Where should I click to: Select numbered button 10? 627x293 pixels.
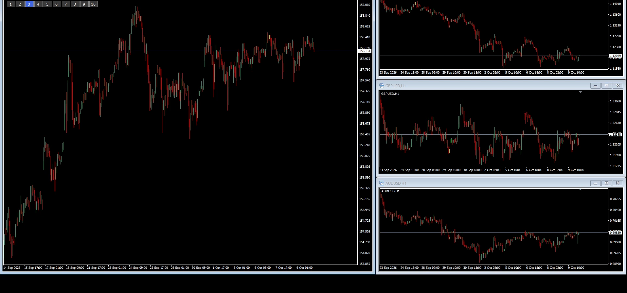pos(93,4)
